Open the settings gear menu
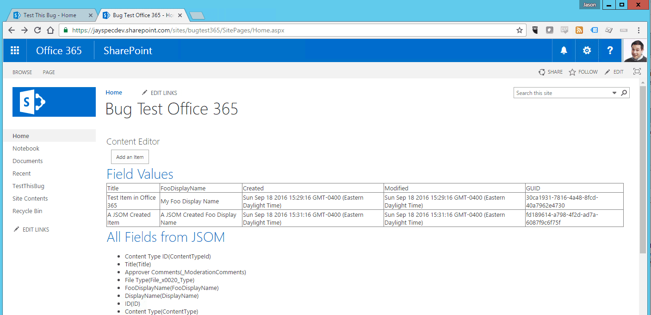This screenshot has height=315, width=651. (587, 50)
